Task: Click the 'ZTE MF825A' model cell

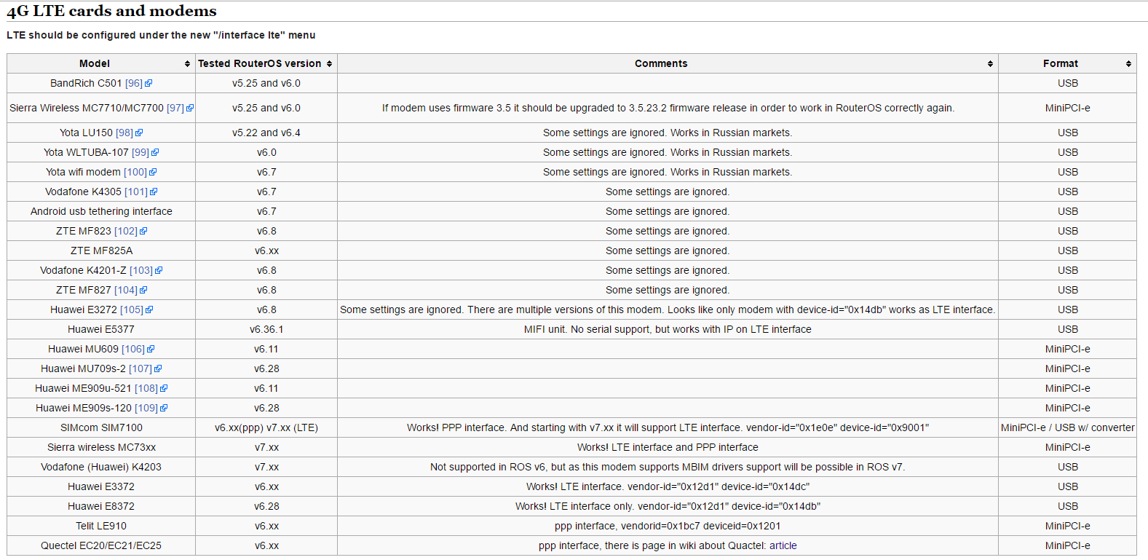Action: [x=101, y=251]
